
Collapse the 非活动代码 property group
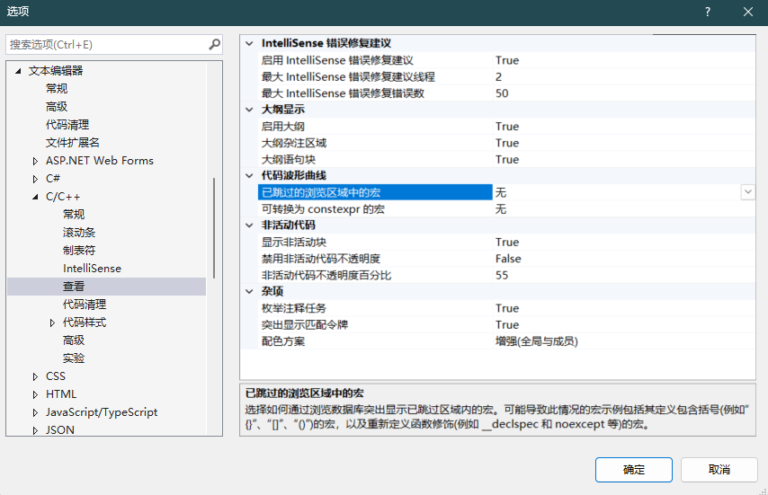(250, 225)
